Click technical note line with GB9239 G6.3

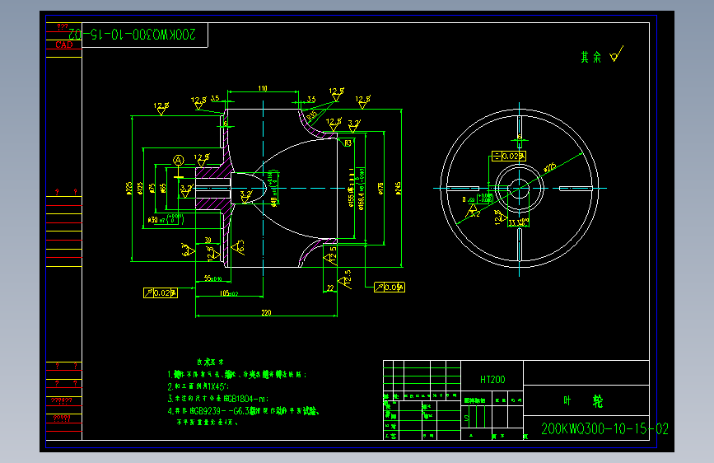coord(243,411)
